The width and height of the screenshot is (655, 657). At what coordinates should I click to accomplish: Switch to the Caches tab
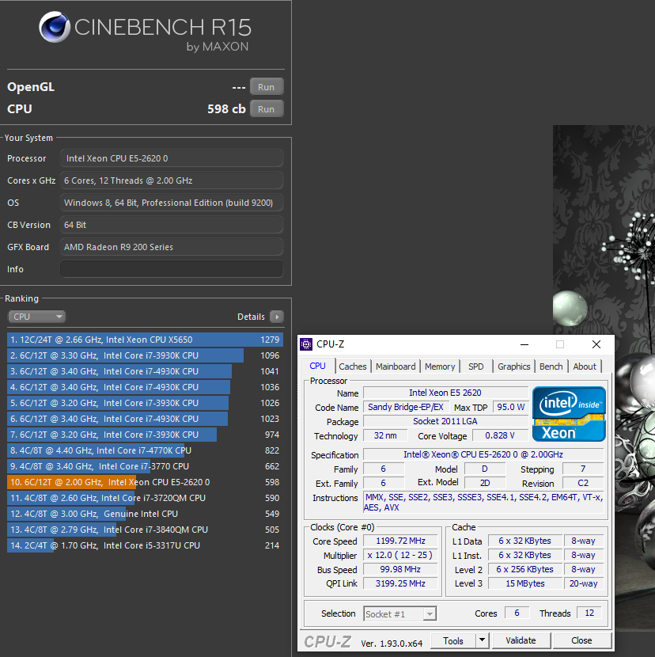pos(353,366)
